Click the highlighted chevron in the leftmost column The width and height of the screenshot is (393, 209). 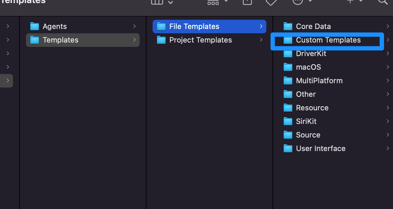click(8, 81)
